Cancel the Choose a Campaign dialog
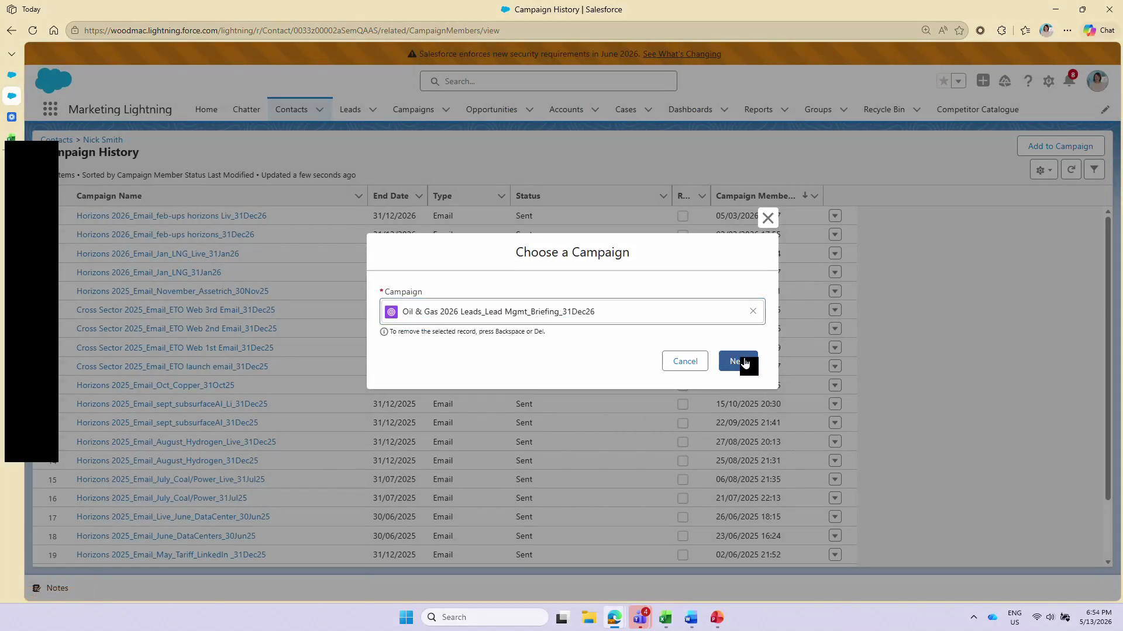 685,361
